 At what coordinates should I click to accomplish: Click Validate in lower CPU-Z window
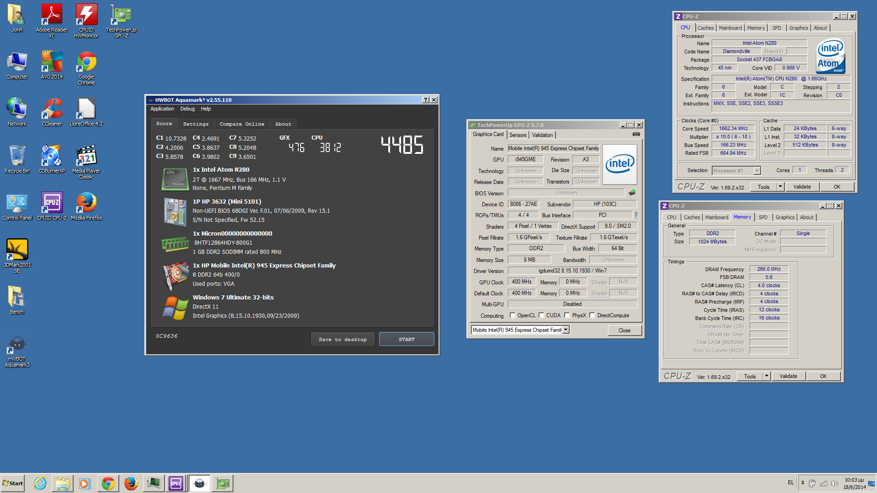(788, 376)
